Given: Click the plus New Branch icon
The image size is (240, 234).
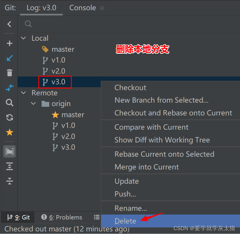Looking at the screenshot, I should [10, 43].
